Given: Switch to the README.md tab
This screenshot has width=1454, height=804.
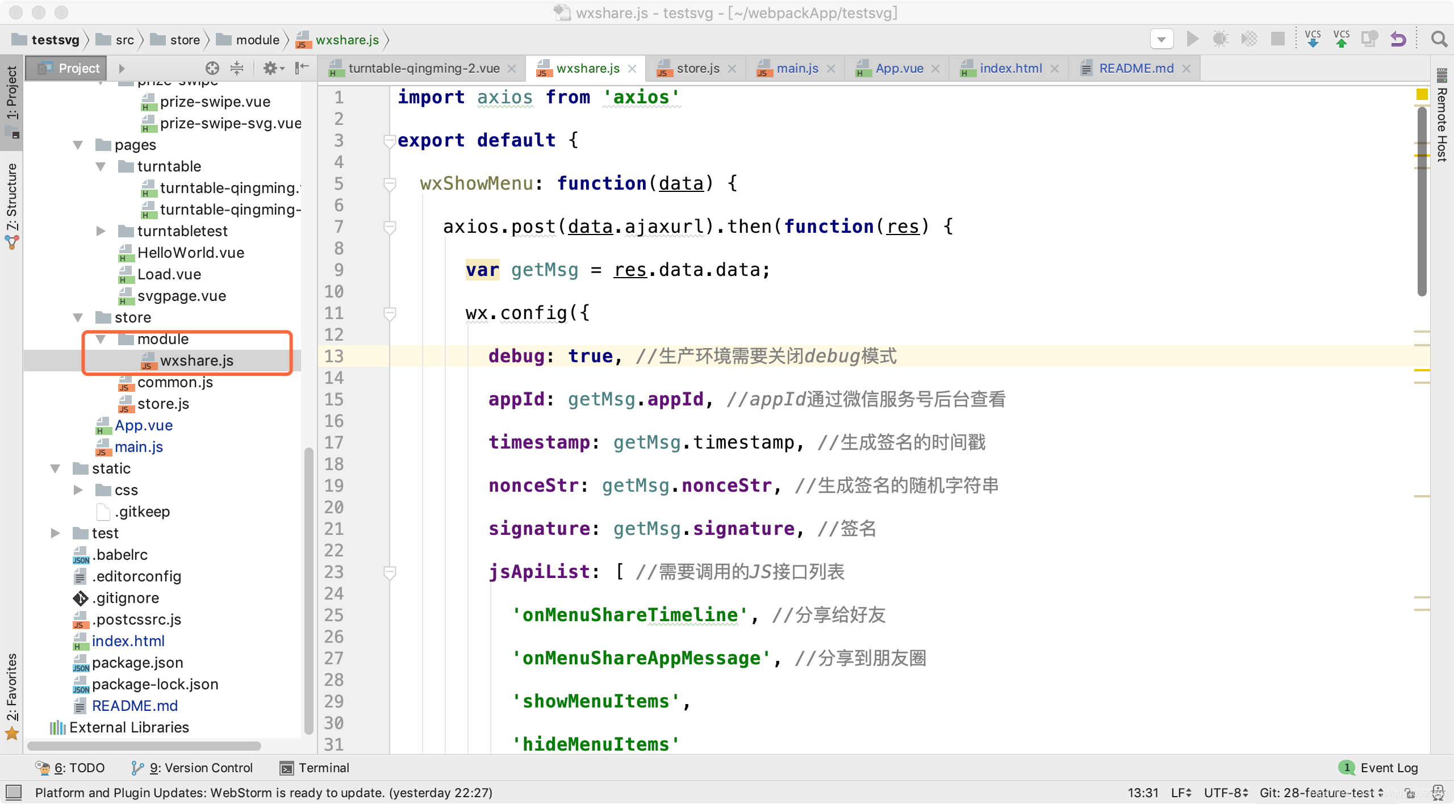Looking at the screenshot, I should click(x=1135, y=68).
